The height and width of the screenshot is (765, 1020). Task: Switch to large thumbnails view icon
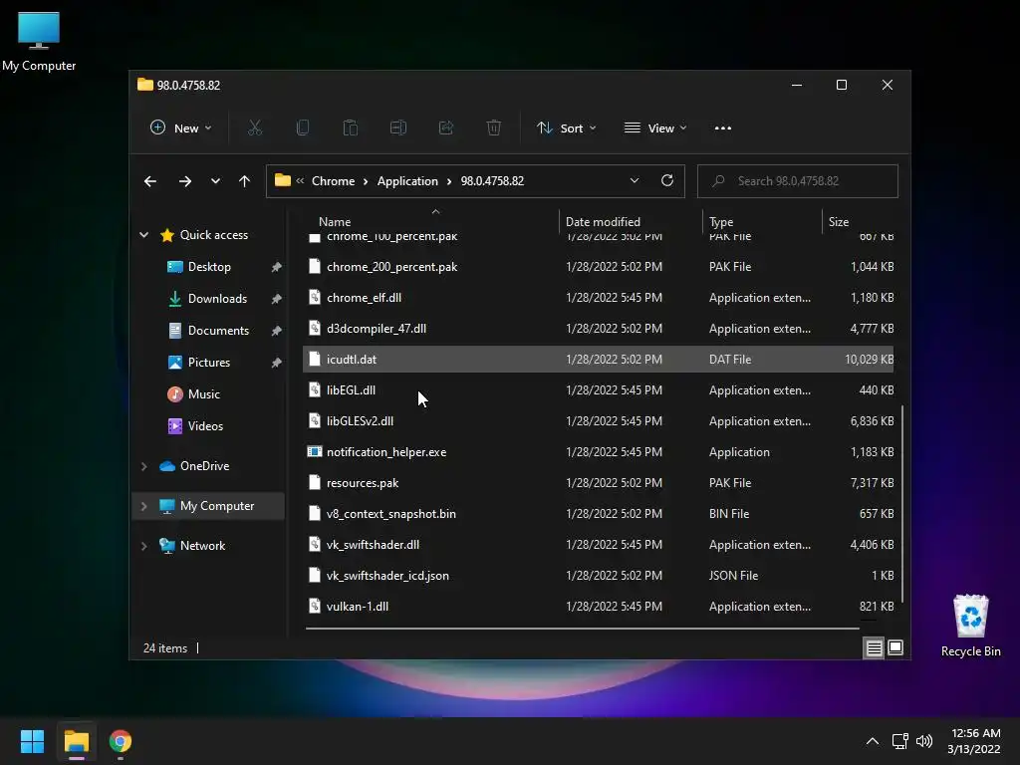click(x=895, y=647)
